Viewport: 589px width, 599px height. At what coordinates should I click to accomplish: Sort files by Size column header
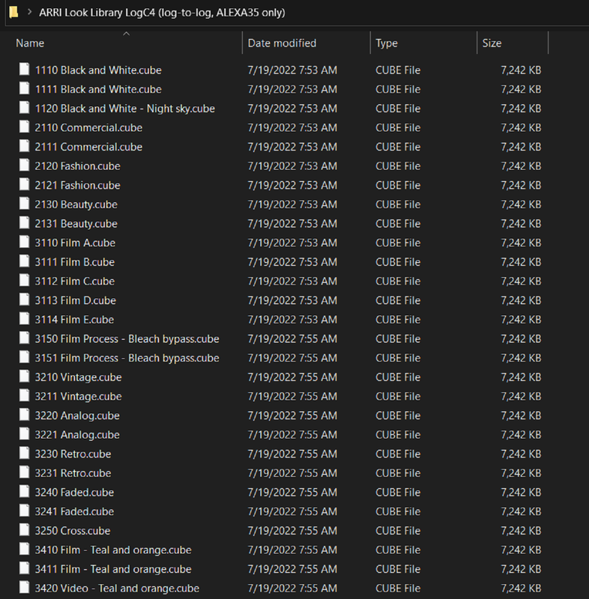coord(492,43)
